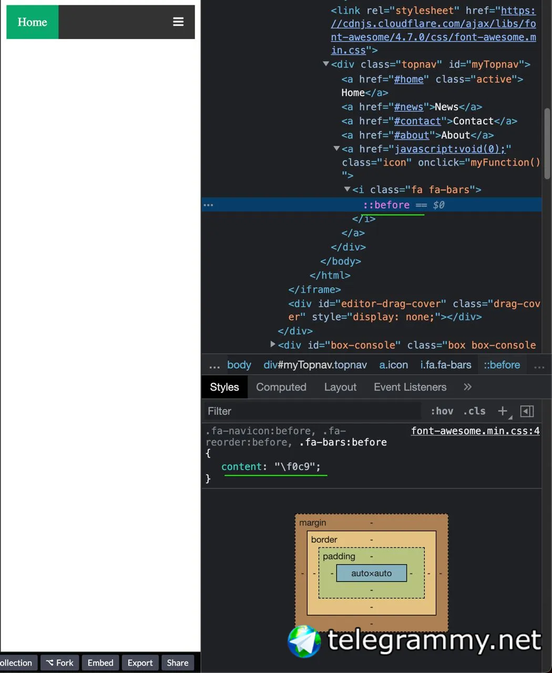Toggle the :hov element state panel
The image size is (552, 673).
coord(442,411)
